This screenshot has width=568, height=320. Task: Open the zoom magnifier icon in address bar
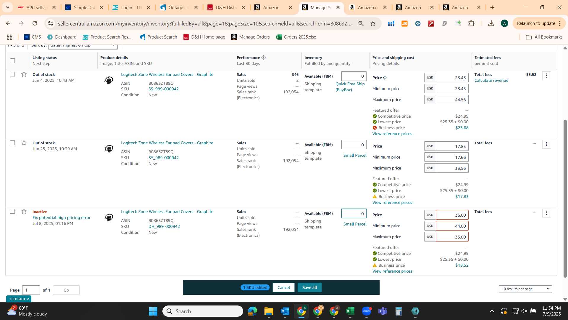(361, 23)
